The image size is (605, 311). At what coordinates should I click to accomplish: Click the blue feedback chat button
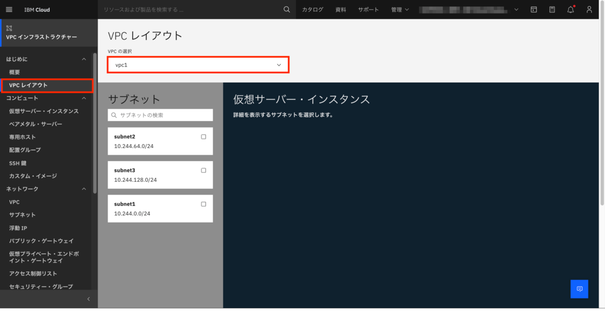click(x=579, y=289)
